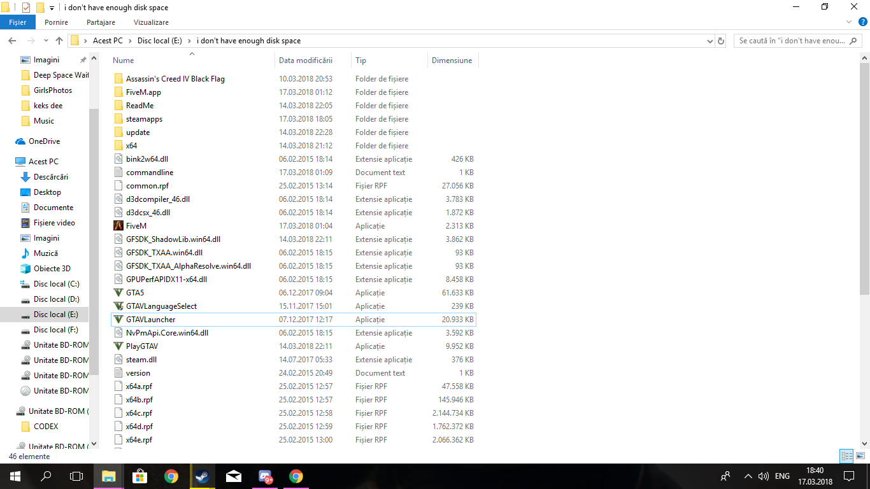
Task: Click the OneDrive cloud icon in sidebar
Action: [x=20, y=141]
